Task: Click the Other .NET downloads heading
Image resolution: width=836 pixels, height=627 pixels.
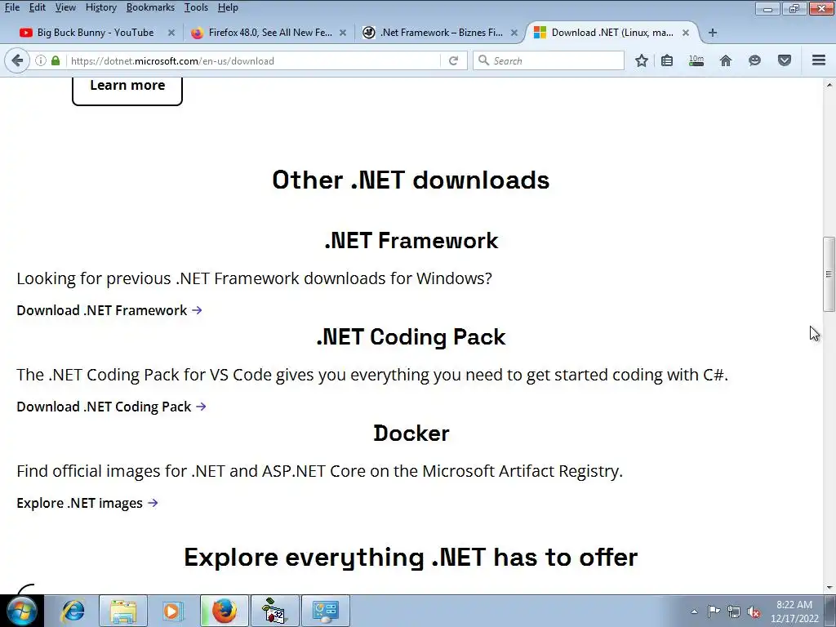Action: [411, 180]
